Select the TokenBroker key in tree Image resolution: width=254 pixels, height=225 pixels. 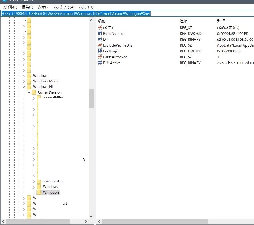tap(53, 181)
